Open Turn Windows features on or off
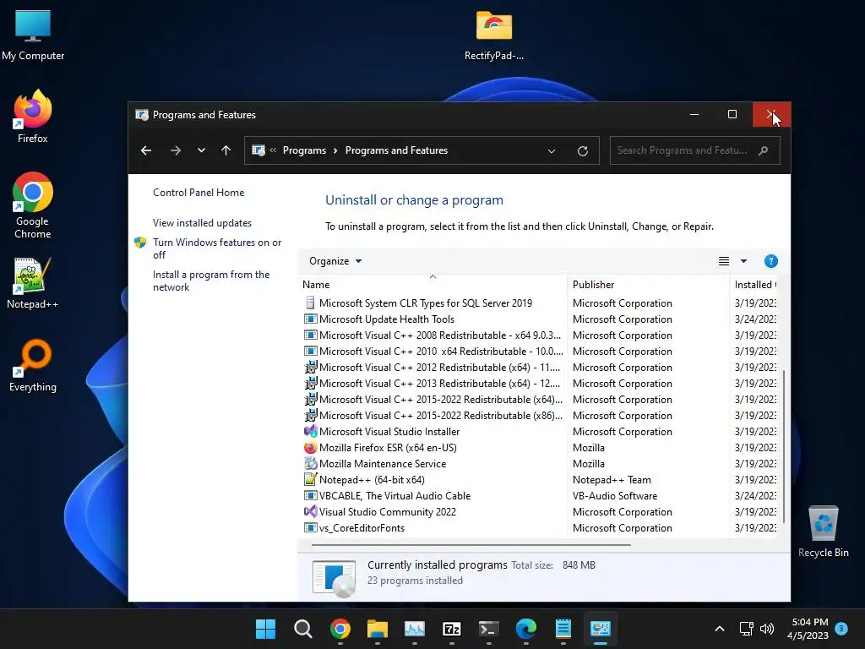Screen dimensions: 865x649 pos(217,248)
